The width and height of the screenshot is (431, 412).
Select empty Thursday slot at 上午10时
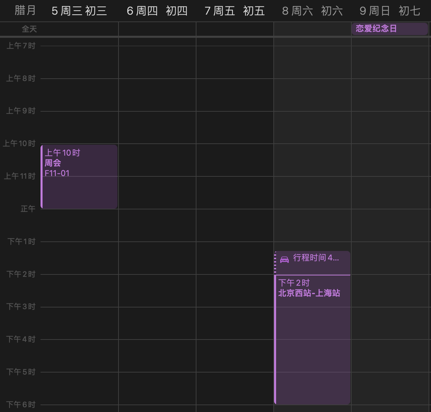coord(157,160)
